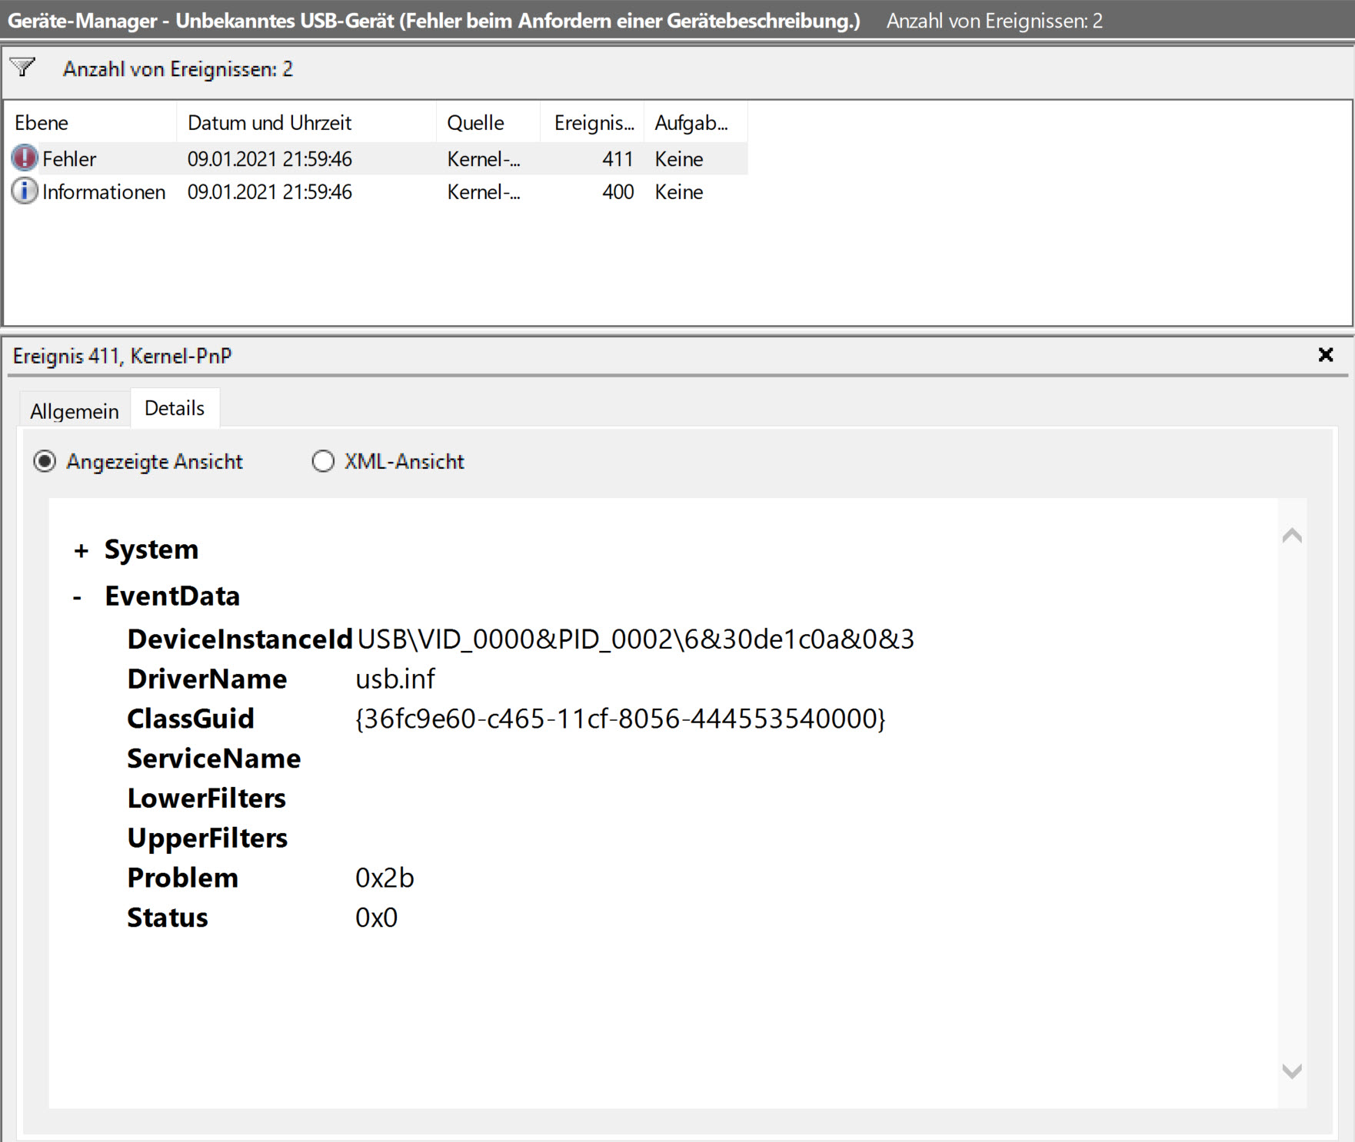Click the Ereignis-ID column header
This screenshot has width=1355, height=1142.
pyautogui.click(x=592, y=123)
